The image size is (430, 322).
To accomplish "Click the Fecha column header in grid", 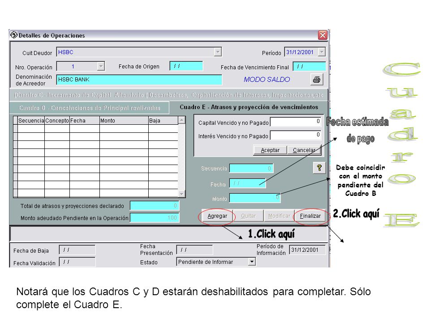I will [x=85, y=120].
